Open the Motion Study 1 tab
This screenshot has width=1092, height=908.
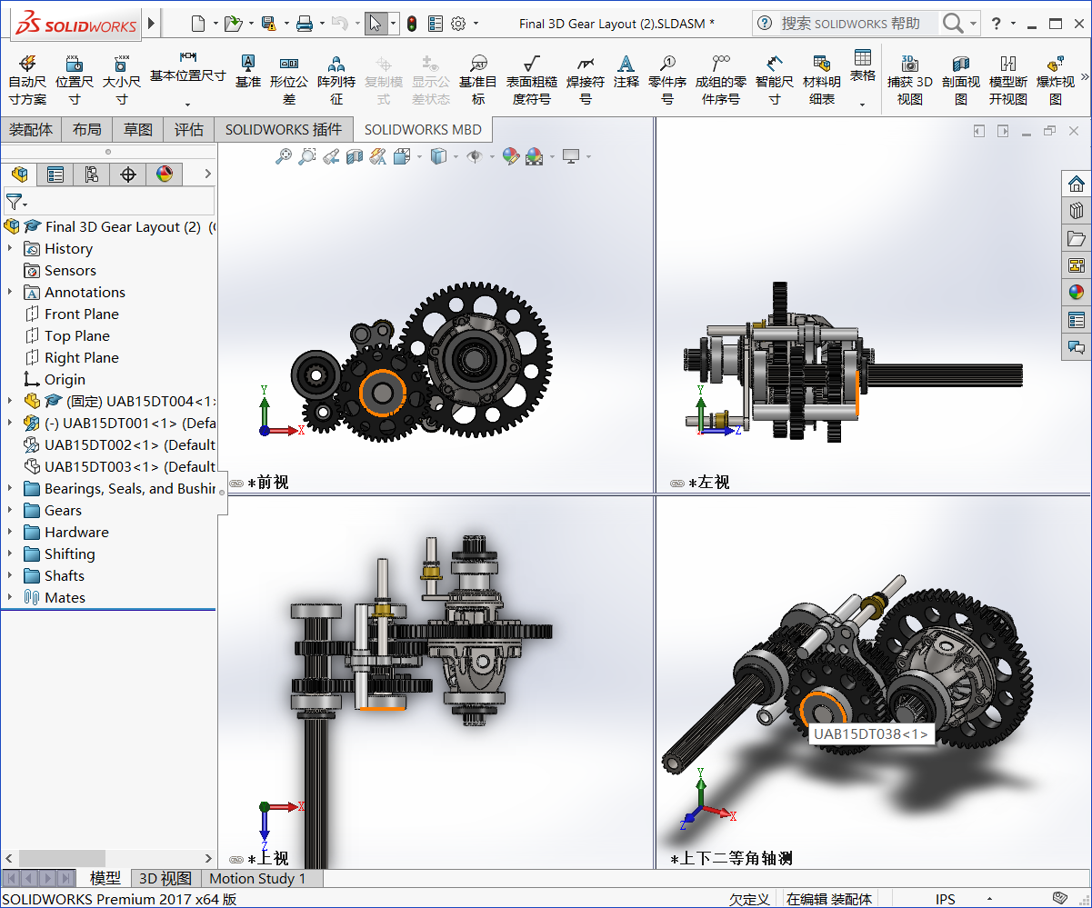point(257,879)
